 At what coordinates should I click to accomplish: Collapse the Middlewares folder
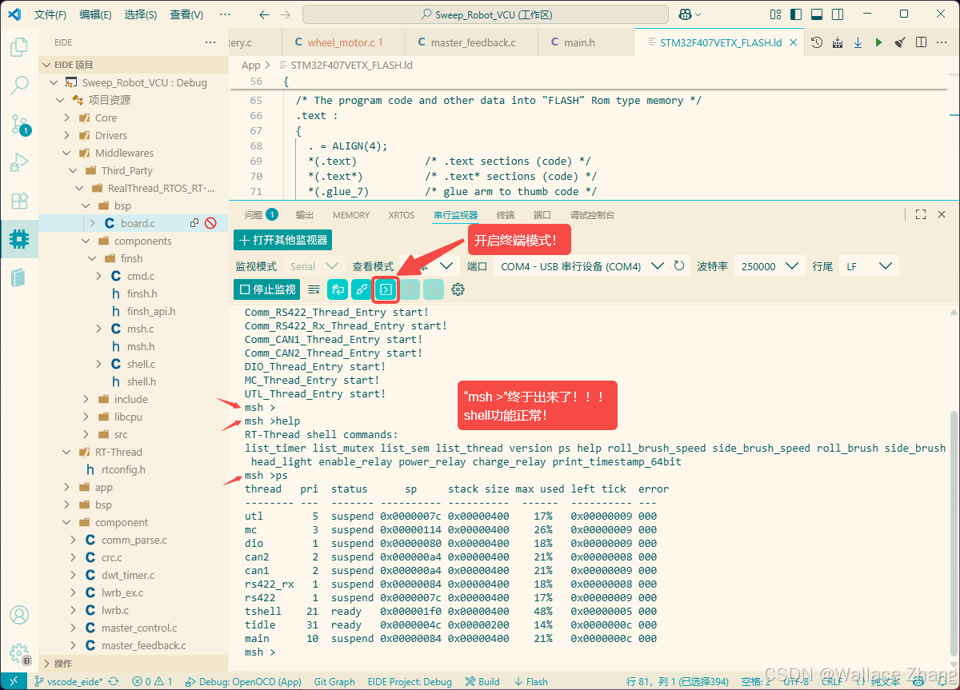[x=66, y=153]
